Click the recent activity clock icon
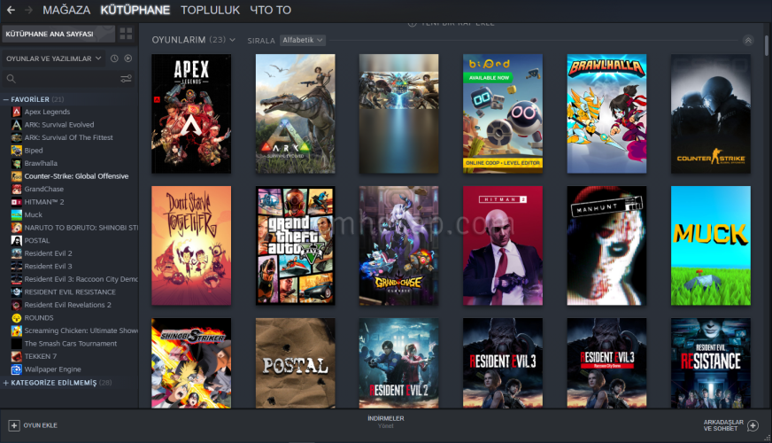772x443 pixels. coord(114,58)
